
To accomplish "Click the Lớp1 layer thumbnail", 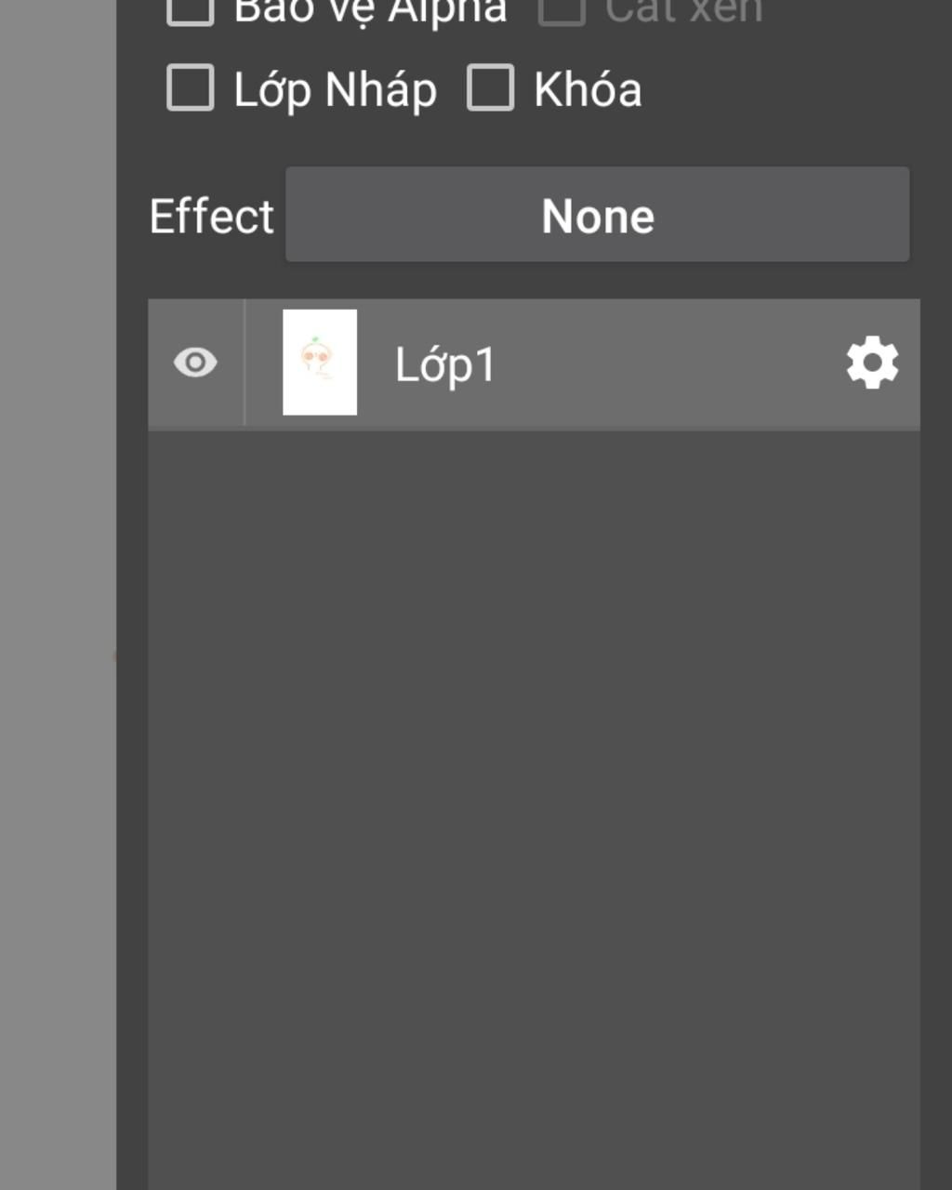I will [320, 363].
